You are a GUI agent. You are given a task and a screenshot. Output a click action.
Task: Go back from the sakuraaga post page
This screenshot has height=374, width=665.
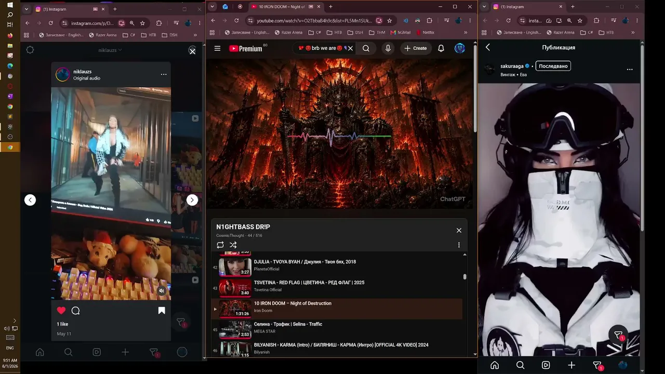click(x=488, y=47)
